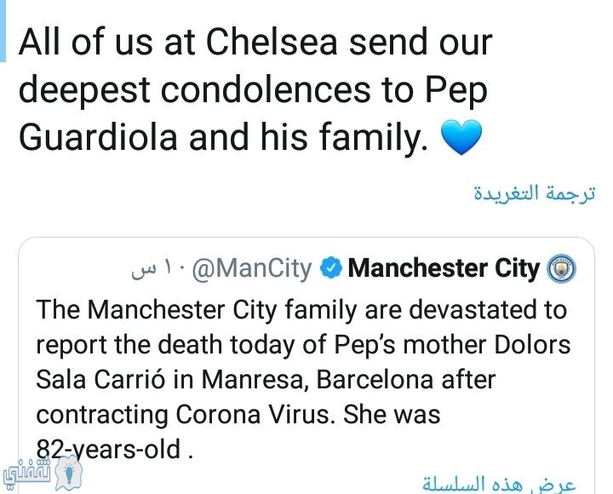Viewport: 613px width, 494px height.
Task: Open the ترجمة التغريدة translate tweet link
Action: click(x=535, y=192)
